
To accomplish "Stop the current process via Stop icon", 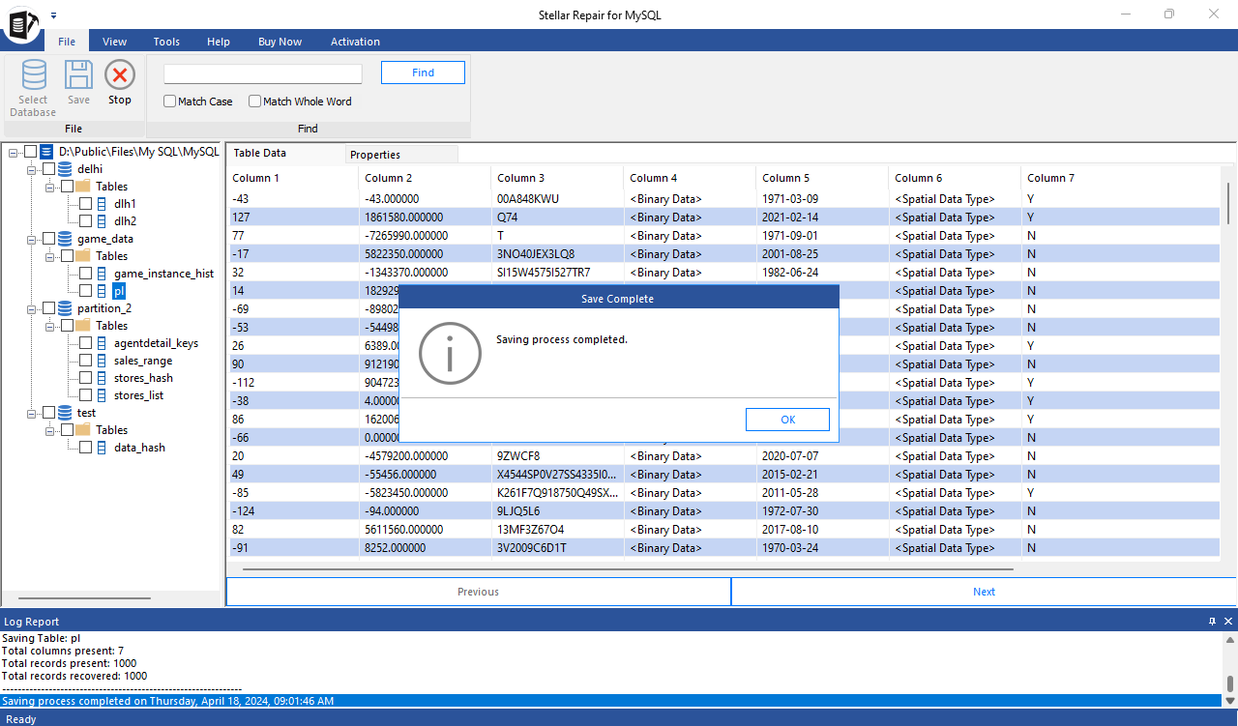I will (x=120, y=75).
